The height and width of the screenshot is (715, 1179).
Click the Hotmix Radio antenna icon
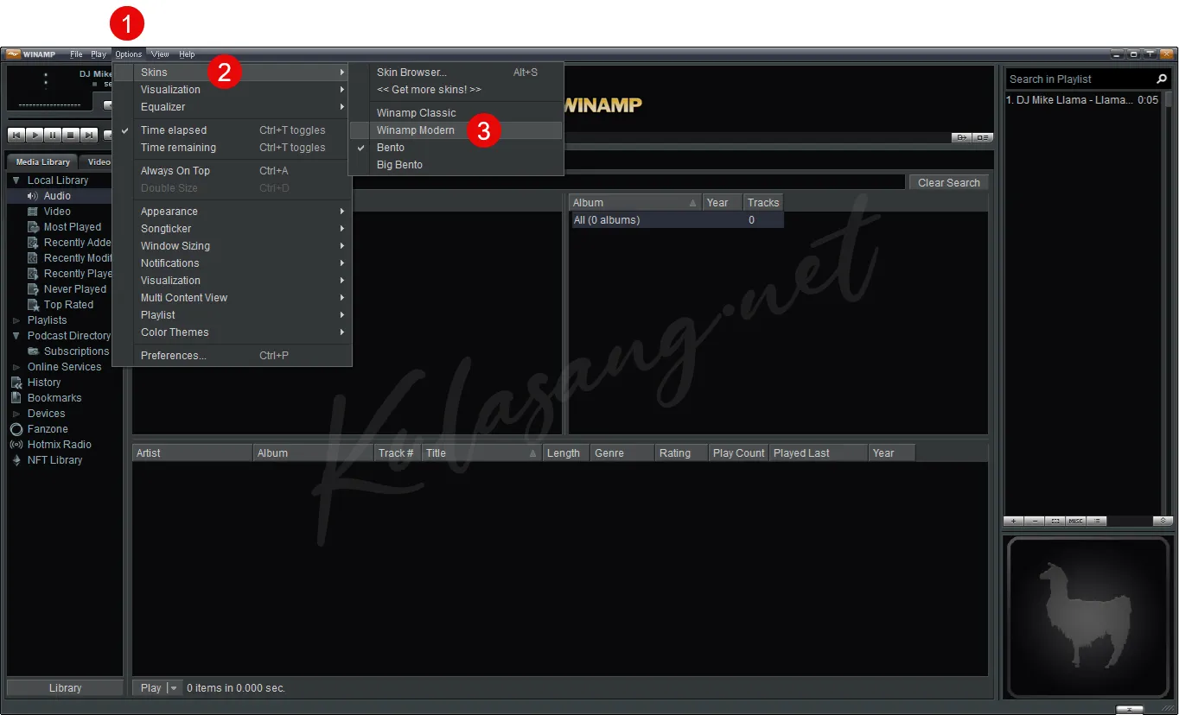point(16,445)
